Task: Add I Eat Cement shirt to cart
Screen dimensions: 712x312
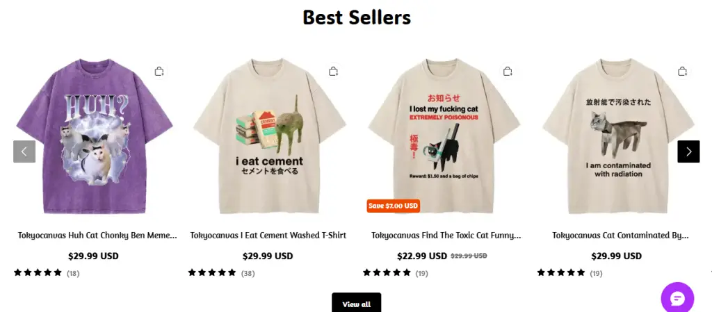Action: pos(333,72)
